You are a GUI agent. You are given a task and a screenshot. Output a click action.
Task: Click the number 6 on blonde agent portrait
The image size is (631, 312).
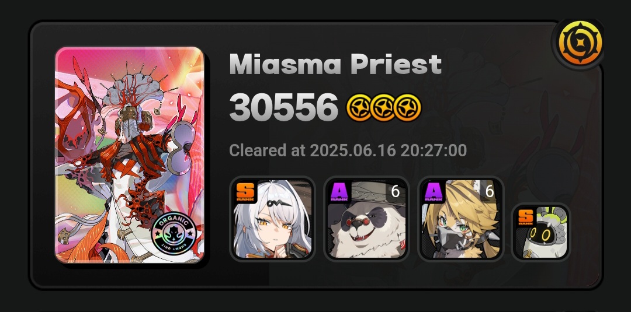(x=490, y=192)
